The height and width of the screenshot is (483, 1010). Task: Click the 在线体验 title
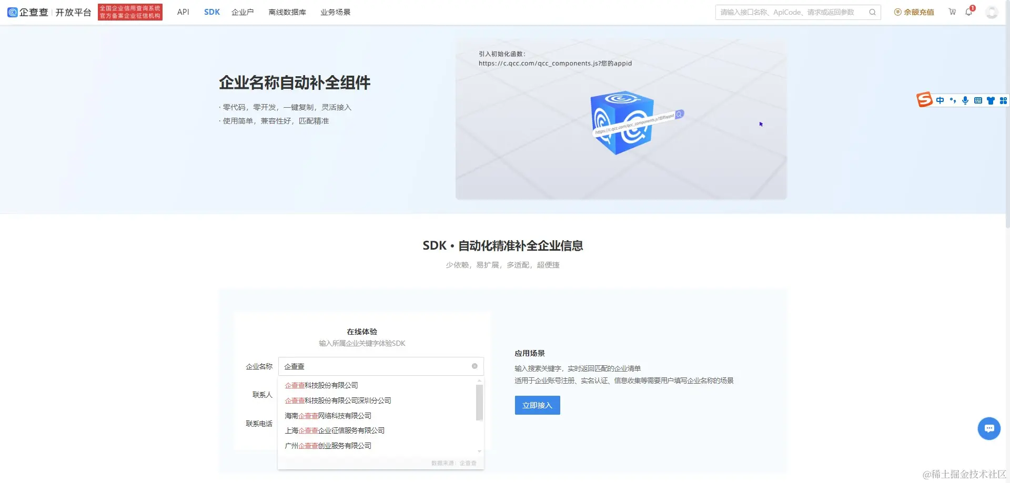(362, 332)
